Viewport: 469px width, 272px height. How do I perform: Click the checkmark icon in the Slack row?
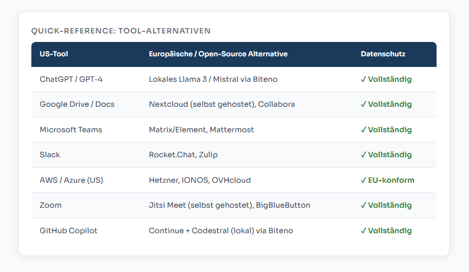[363, 155]
